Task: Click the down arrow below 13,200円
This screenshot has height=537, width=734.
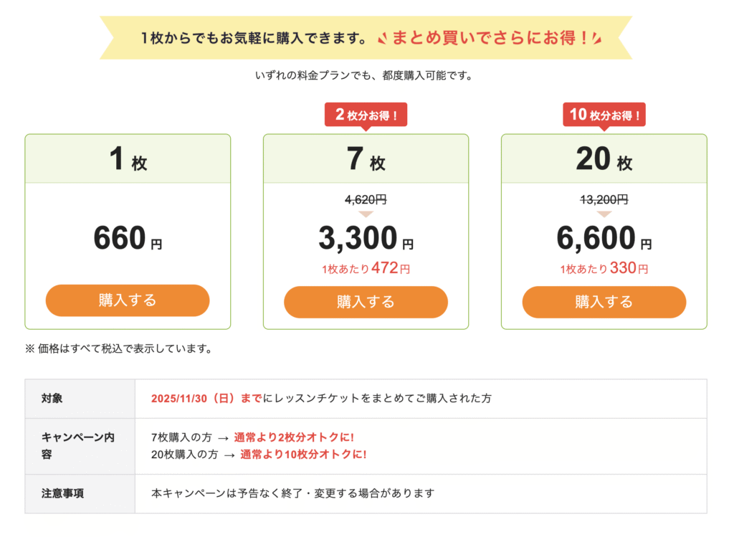Action: point(604,213)
